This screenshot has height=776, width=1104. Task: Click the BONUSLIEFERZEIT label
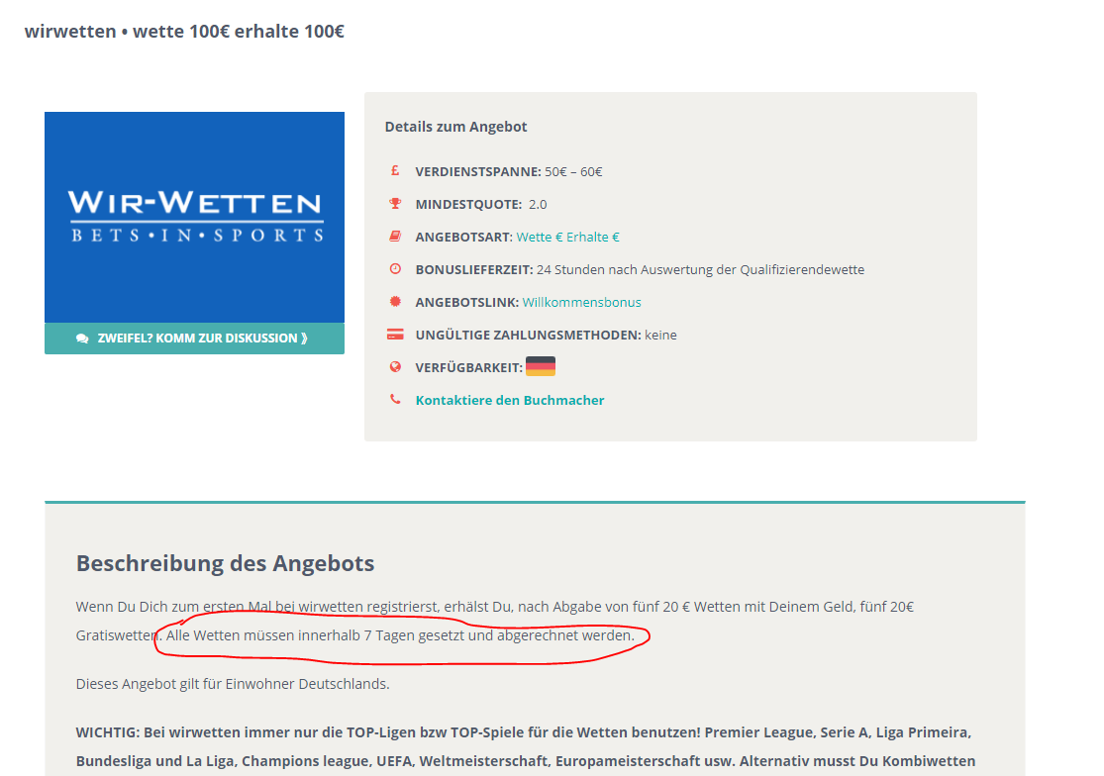point(474,269)
